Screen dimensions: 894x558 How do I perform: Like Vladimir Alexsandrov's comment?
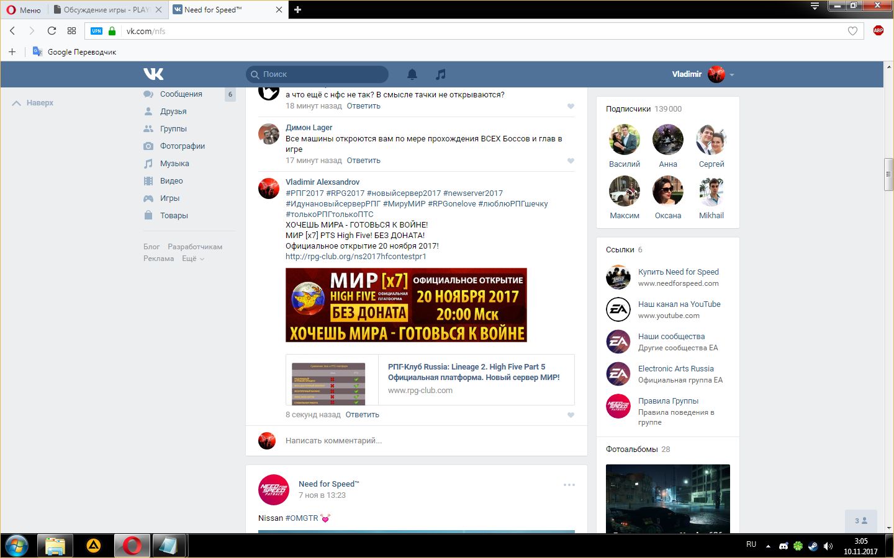tap(571, 415)
